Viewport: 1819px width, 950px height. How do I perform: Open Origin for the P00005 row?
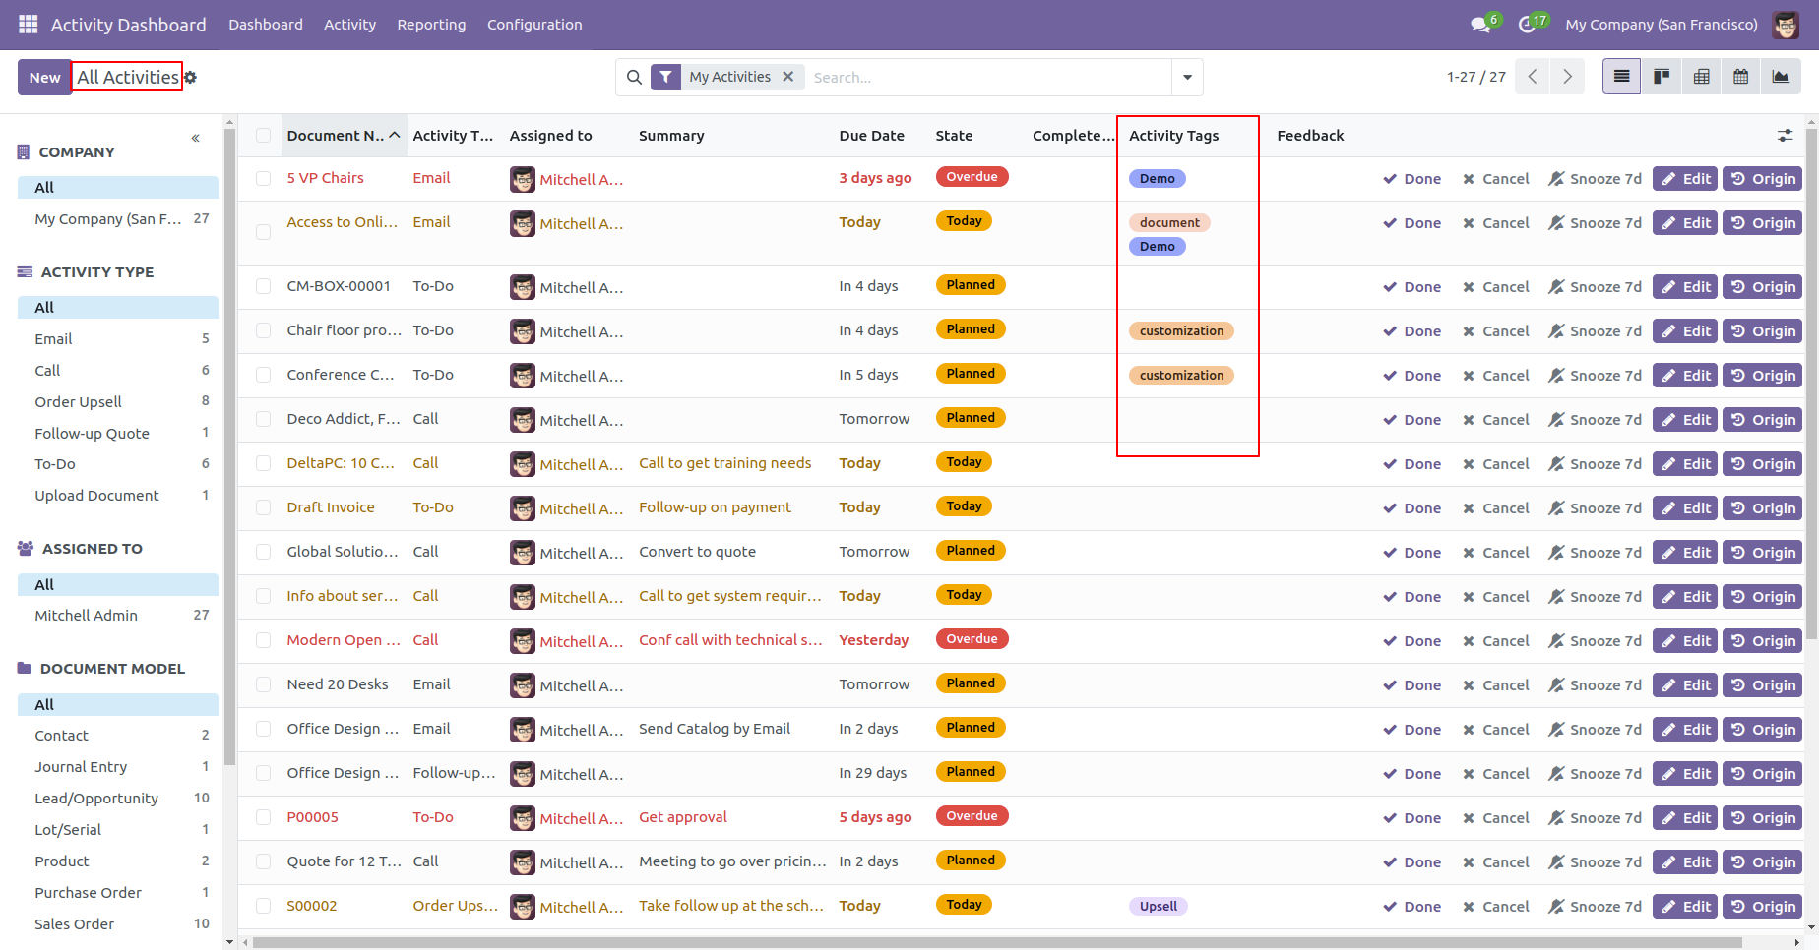click(x=1763, y=818)
